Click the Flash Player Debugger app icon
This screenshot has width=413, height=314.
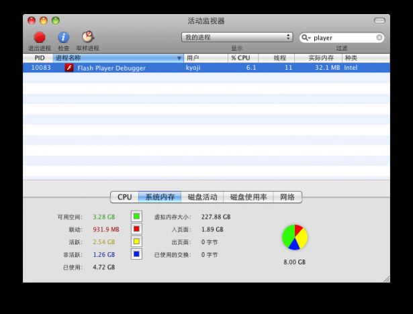point(69,68)
